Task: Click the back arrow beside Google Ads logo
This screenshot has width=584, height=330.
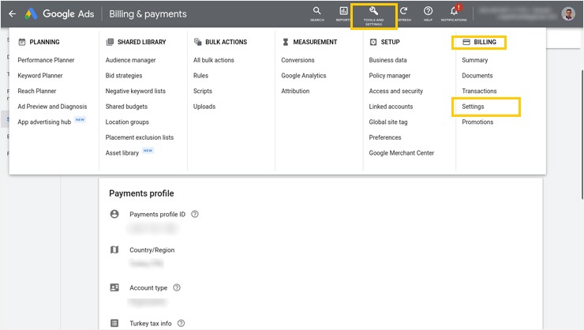Action: (x=12, y=14)
